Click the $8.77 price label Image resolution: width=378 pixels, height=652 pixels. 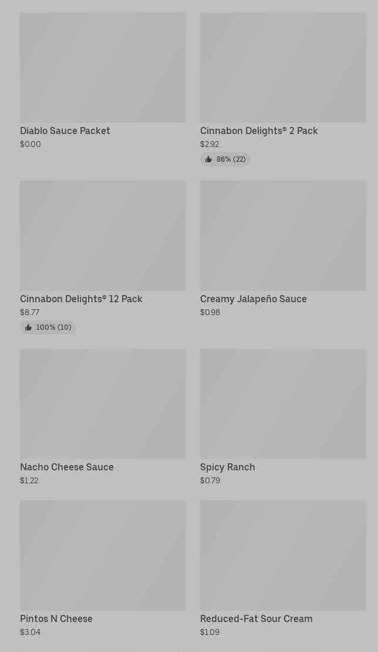(x=30, y=312)
